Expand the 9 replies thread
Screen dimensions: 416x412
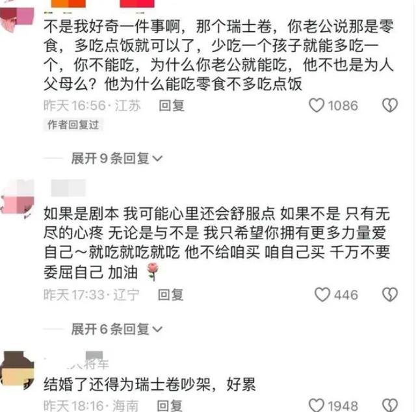tap(117, 159)
